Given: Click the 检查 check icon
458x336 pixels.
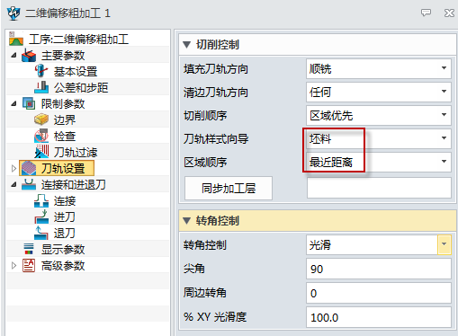Looking at the screenshot, I should click(x=41, y=136).
